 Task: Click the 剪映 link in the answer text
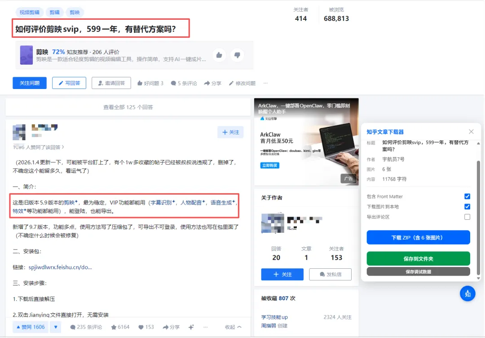[x=71, y=202]
